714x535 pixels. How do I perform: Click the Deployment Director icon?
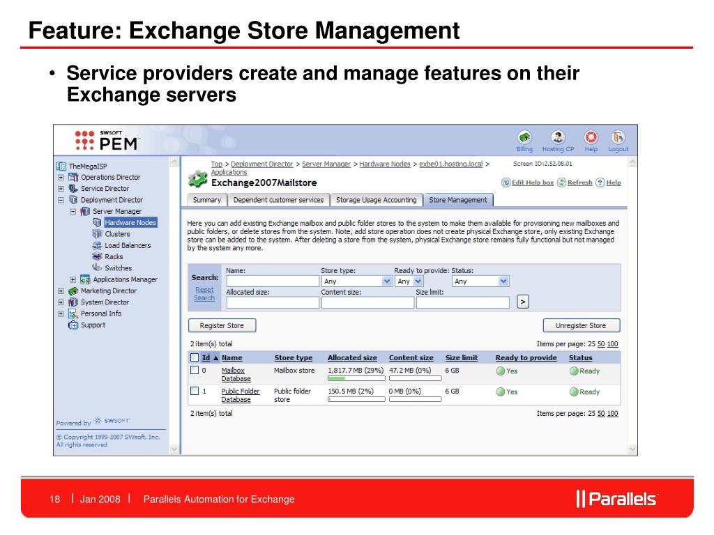(x=73, y=200)
